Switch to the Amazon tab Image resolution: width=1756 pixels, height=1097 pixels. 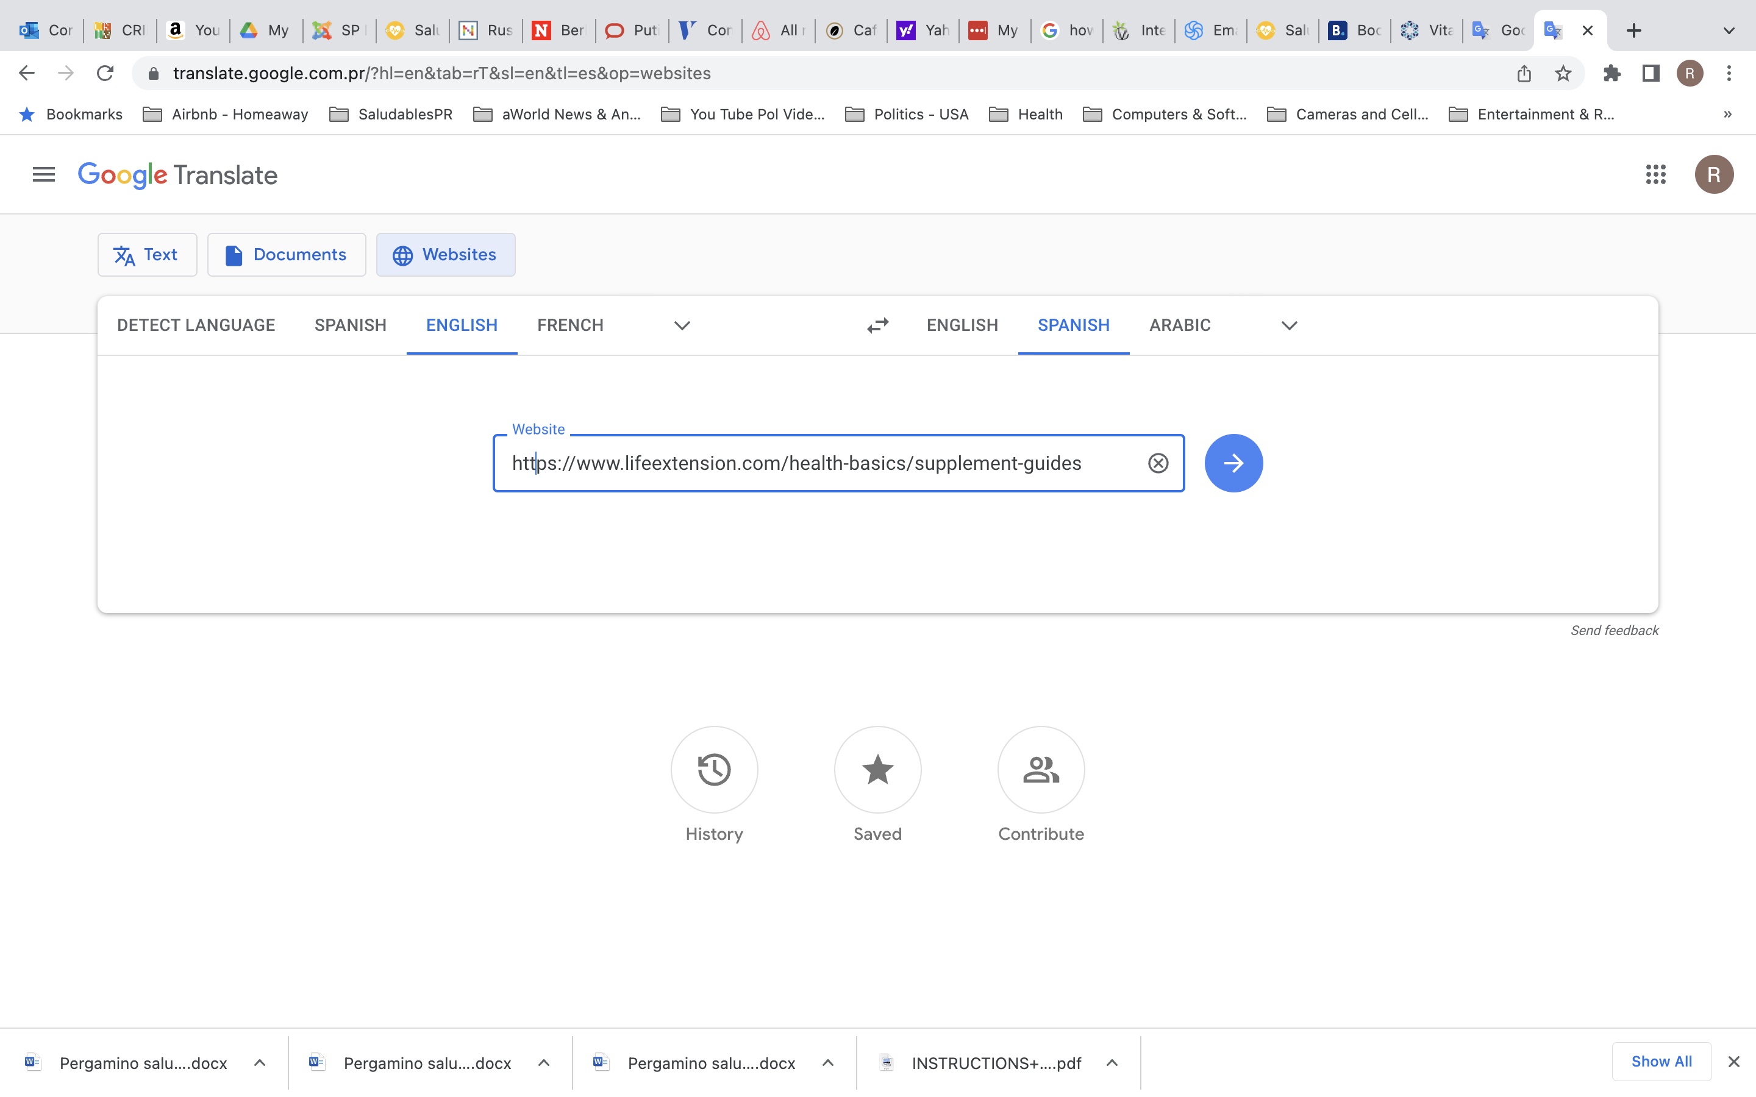[193, 30]
